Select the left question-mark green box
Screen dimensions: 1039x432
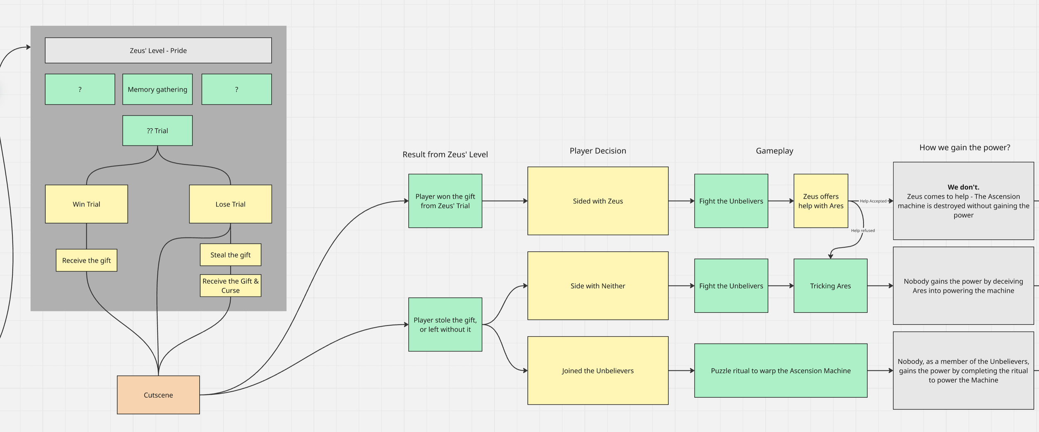(80, 89)
